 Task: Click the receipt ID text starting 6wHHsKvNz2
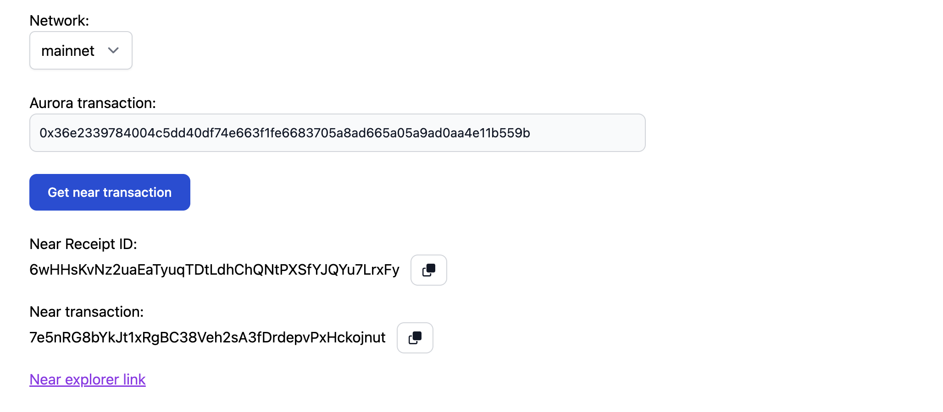[214, 270]
